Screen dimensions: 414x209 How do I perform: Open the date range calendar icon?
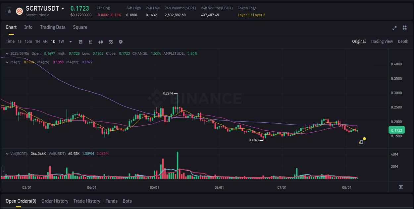click(80, 41)
